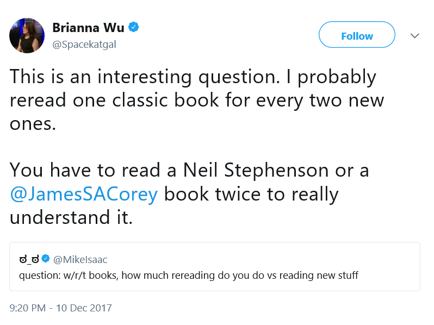The image size is (434, 325).
Task: Open Brianna Wu's profile picture
Action: [x=27, y=36]
